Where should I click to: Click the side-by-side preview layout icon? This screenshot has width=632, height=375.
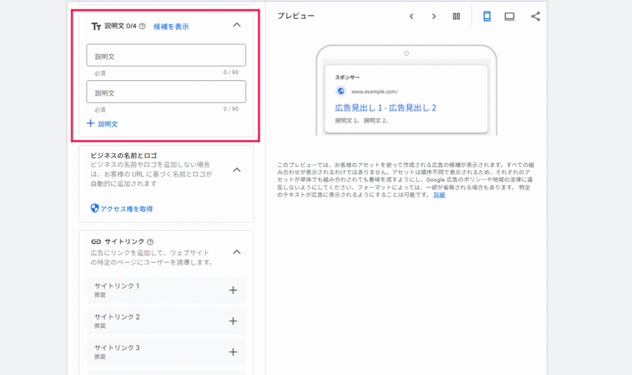(x=456, y=16)
